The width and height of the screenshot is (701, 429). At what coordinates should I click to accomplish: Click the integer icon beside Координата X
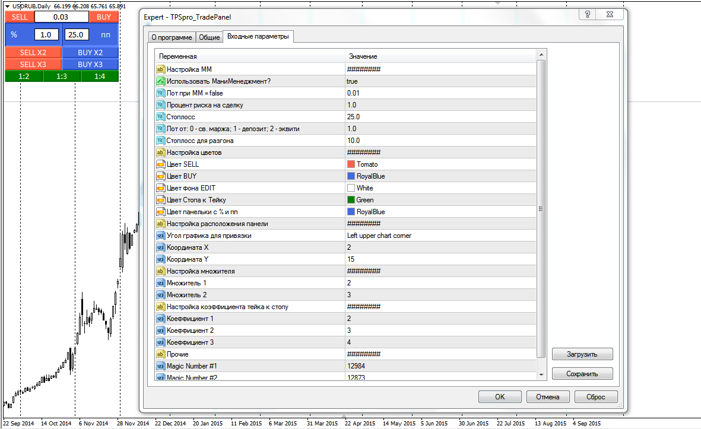[160, 247]
